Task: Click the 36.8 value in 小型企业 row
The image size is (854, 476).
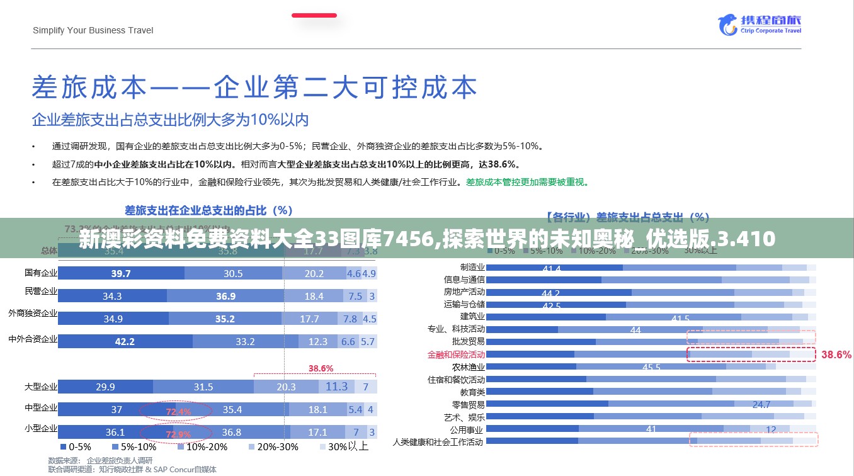Action: (x=231, y=432)
